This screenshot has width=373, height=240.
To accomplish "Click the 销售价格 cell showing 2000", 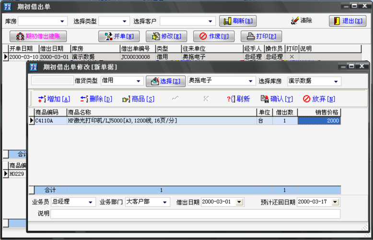I will (319, 121).
